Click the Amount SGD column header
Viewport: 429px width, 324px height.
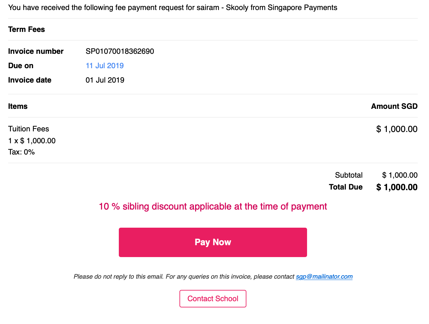click(x=394, y=106)
